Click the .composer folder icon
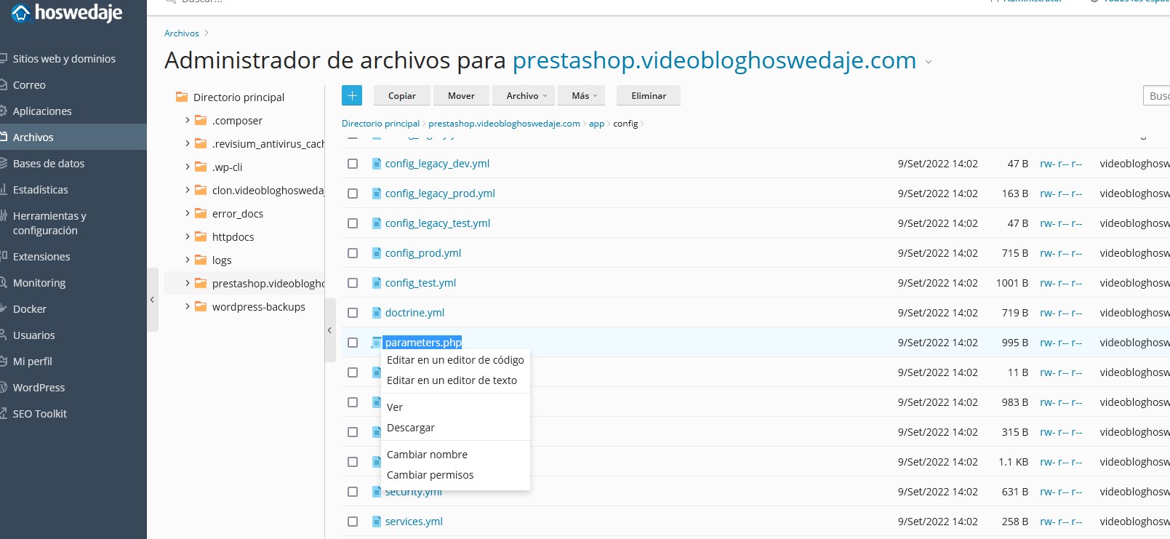The image size is (1170, 539). (201, 121)
